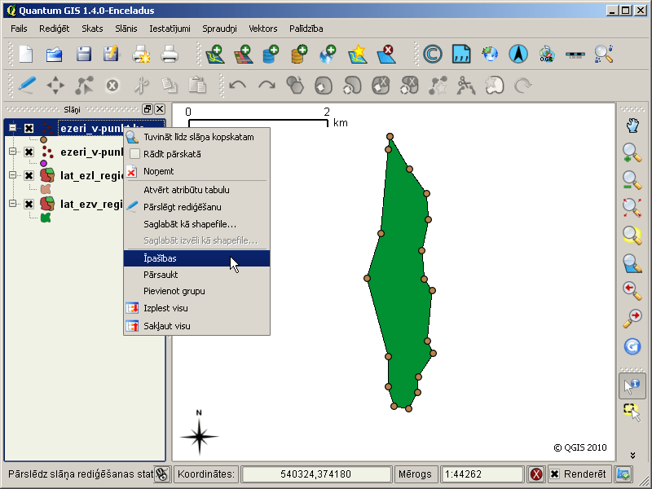Viewport: 652px width, 489px height.
Task: Select the Node tool
Action: (x=84, y=86)
